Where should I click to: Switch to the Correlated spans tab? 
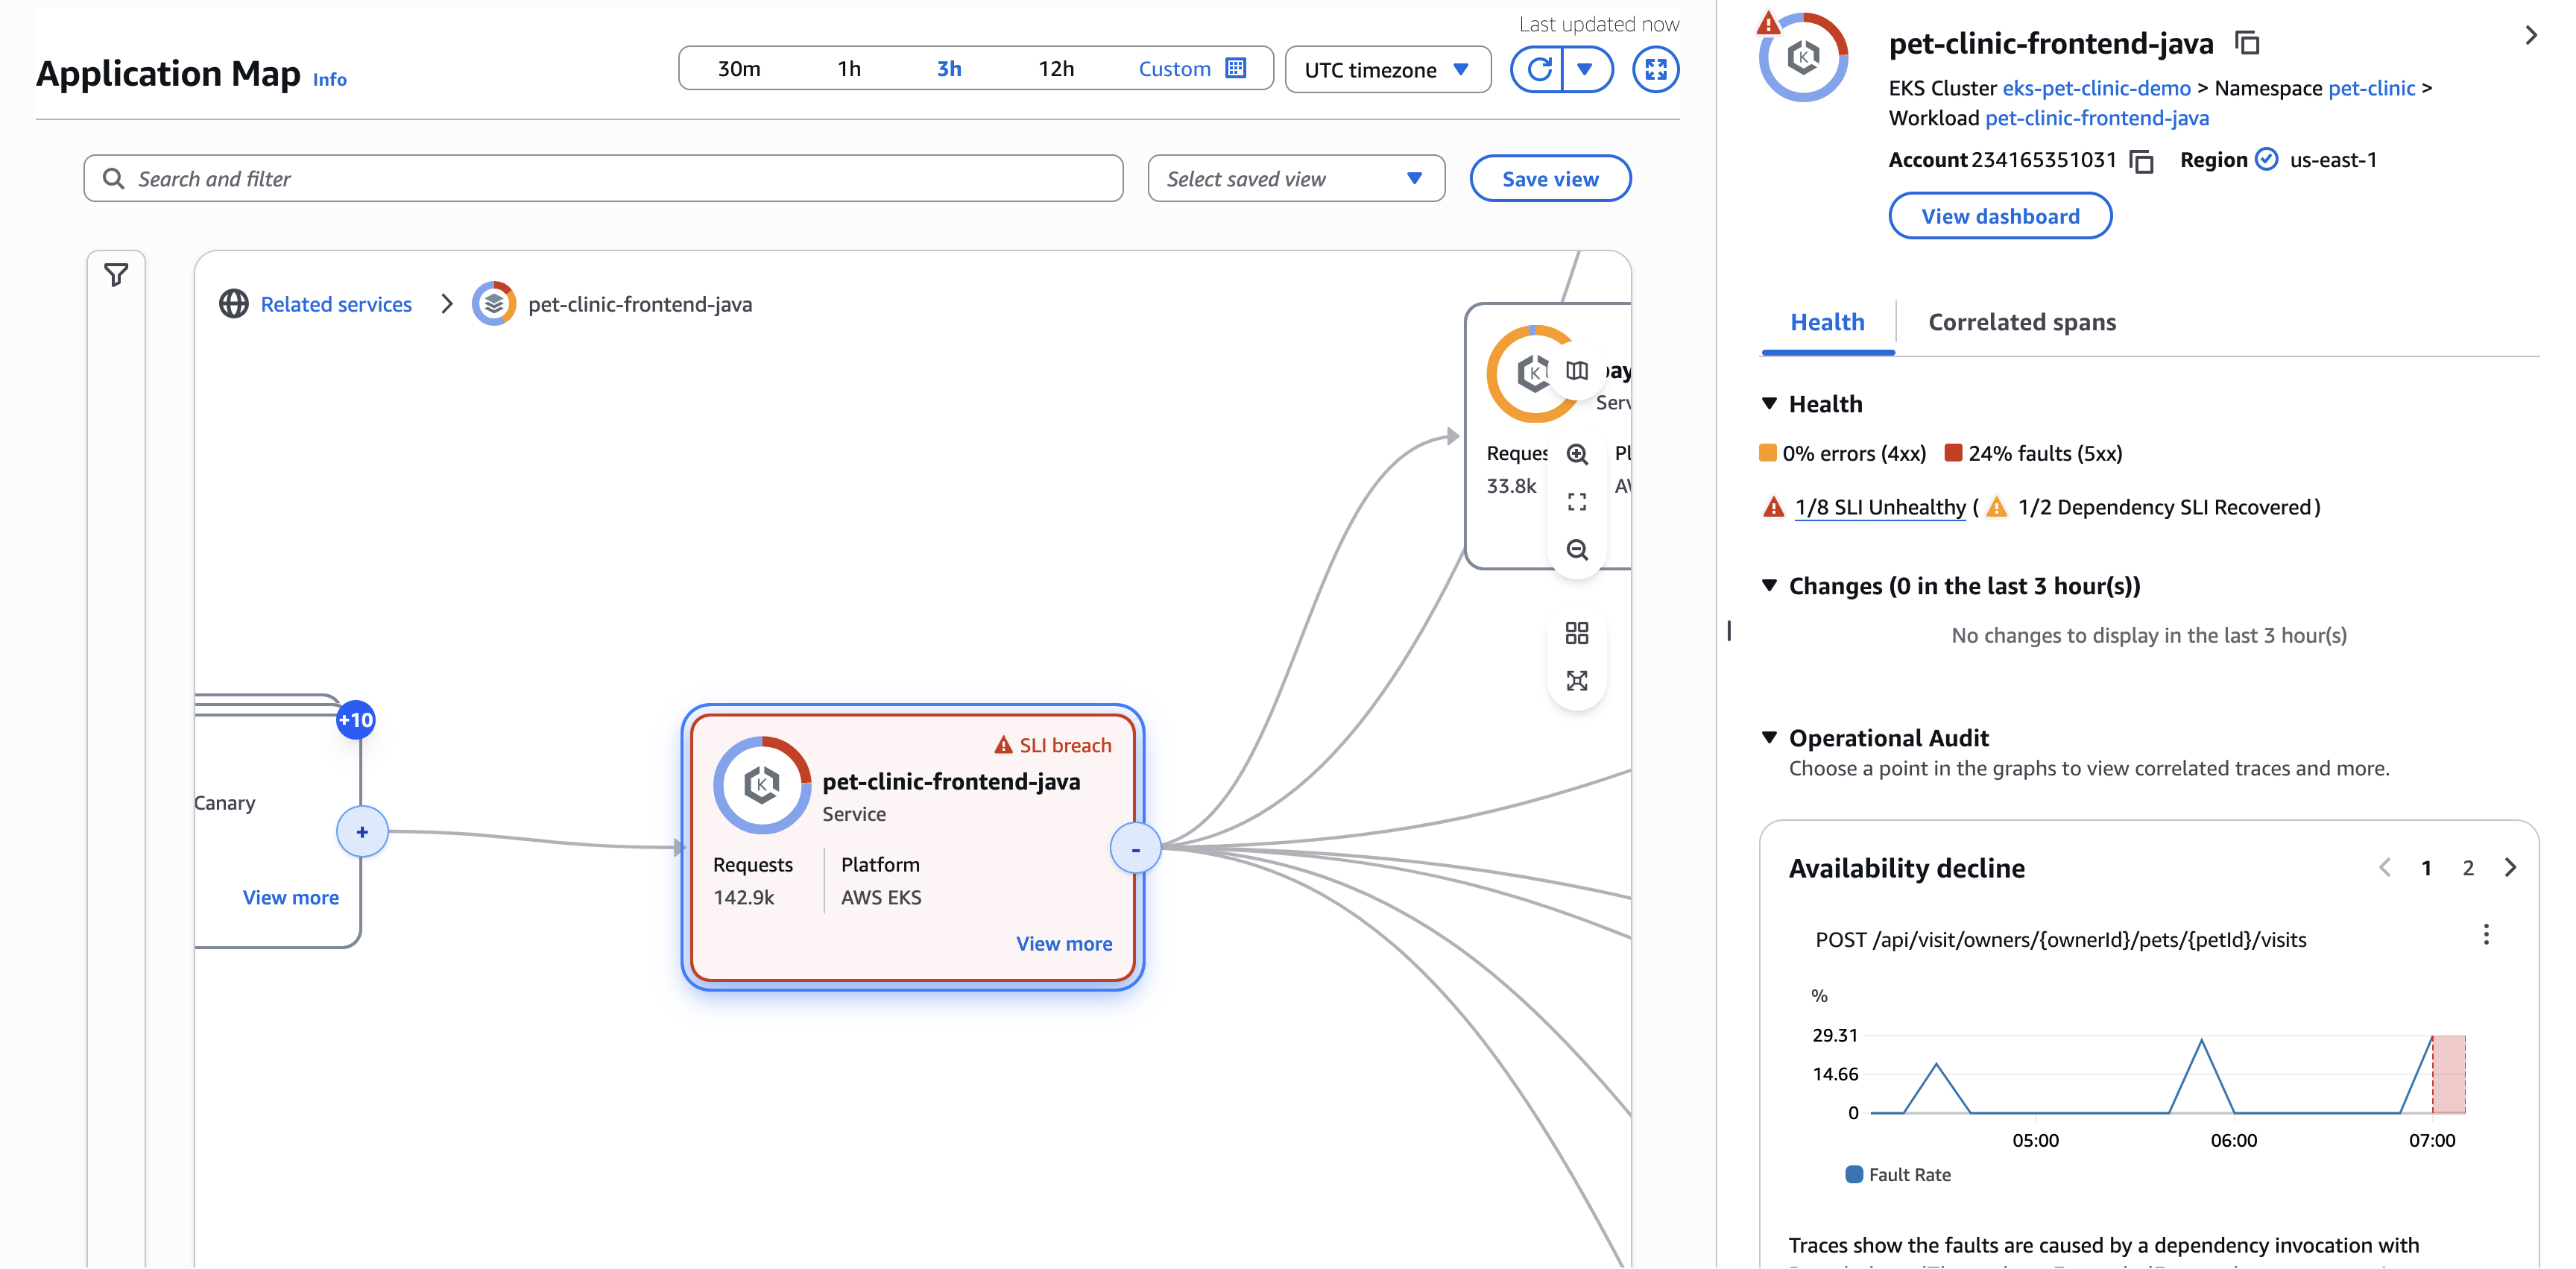pos(2021,321)
